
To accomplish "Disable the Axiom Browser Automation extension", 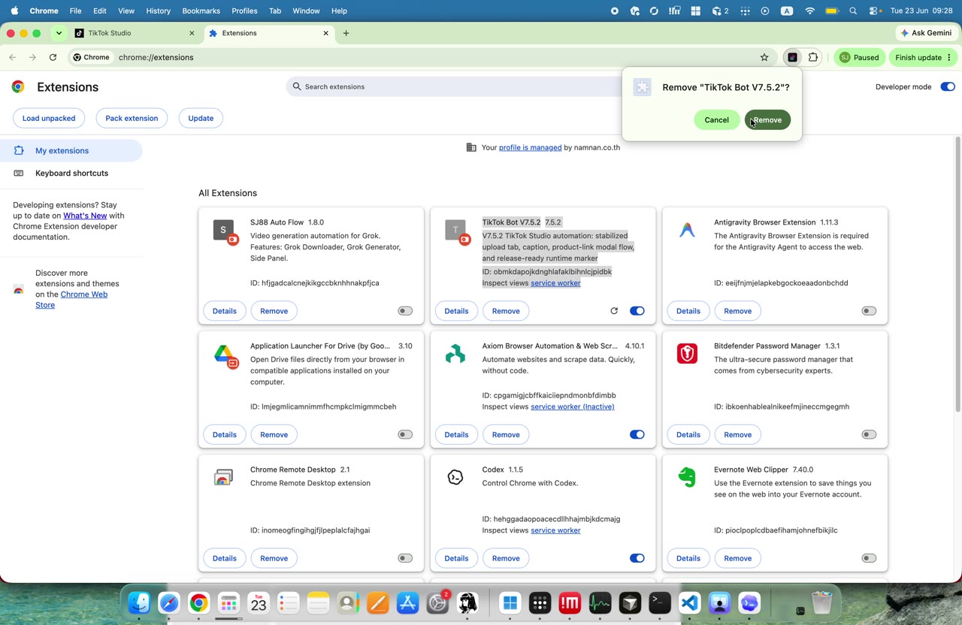I will pyautogui.click(x=637, y=434).
